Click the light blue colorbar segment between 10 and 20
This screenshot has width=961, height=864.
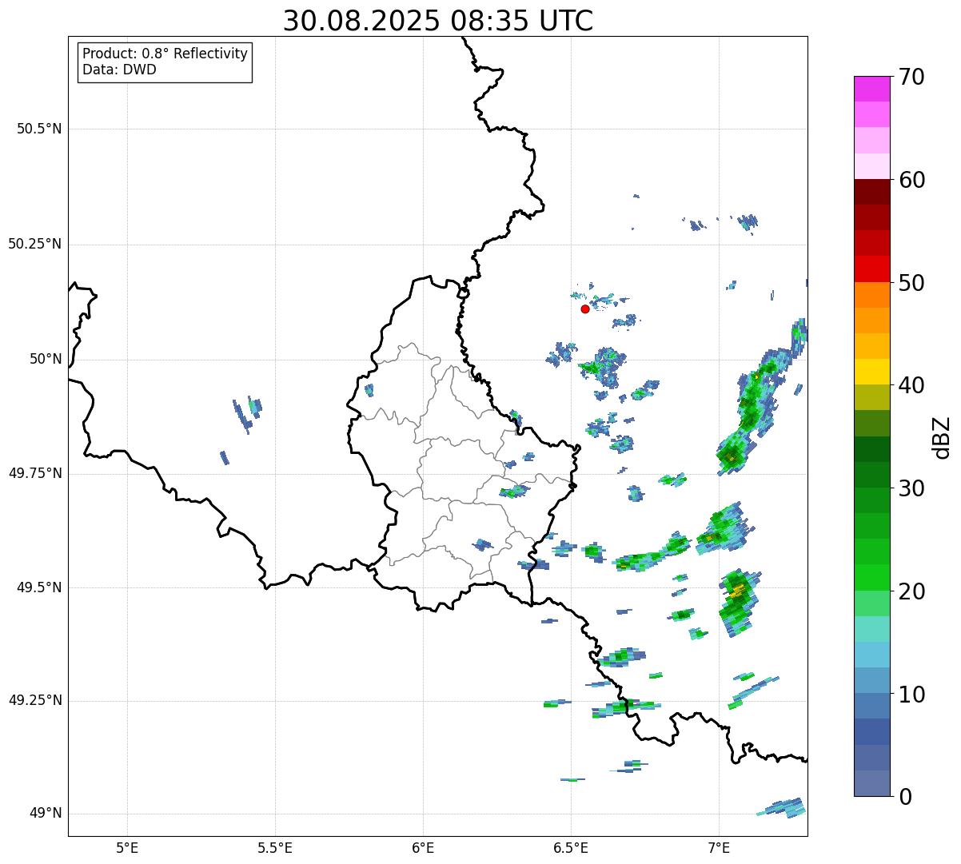click(x=873, y=655)
